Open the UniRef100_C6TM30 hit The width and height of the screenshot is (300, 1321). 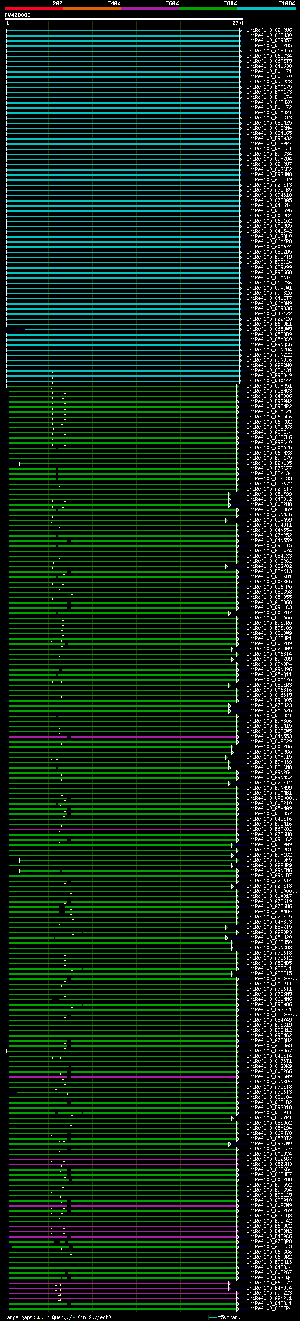point(269,36)
